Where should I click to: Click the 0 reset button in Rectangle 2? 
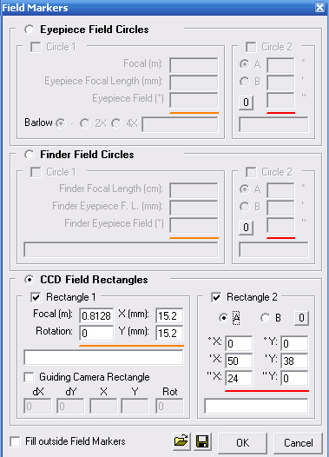[x=301, y=318]
